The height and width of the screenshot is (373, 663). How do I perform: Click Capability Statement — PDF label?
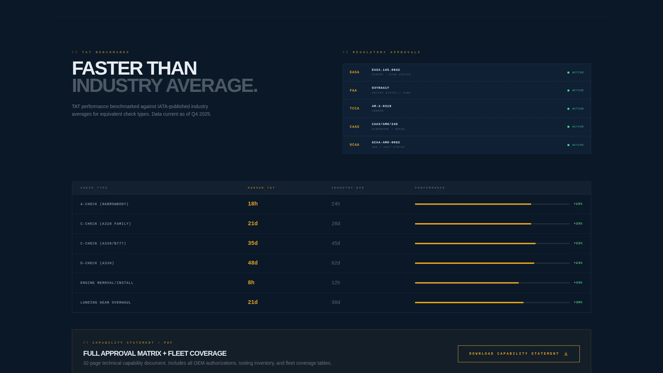128,343
